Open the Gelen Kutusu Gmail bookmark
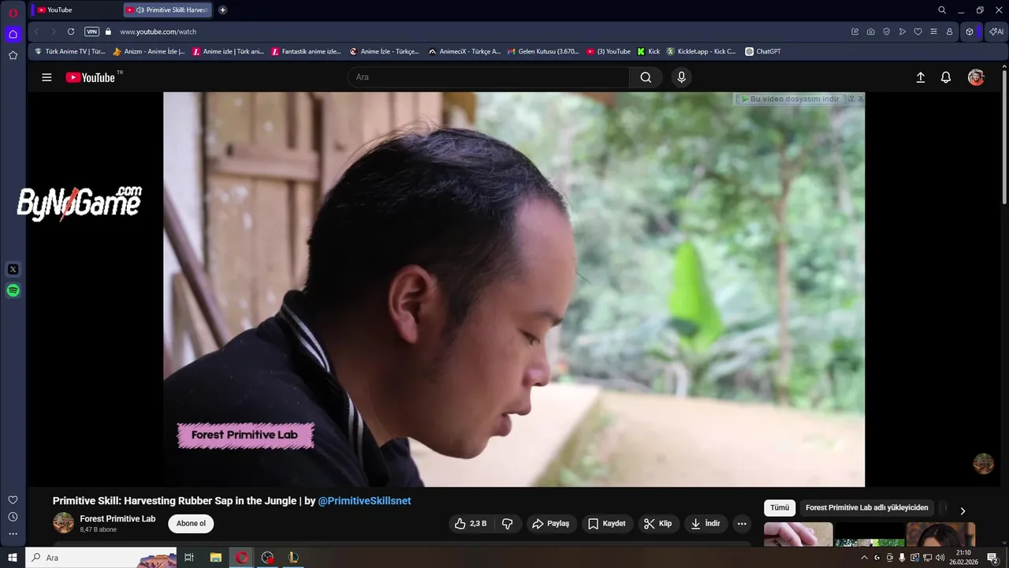1009x568 pixels. 542,51
